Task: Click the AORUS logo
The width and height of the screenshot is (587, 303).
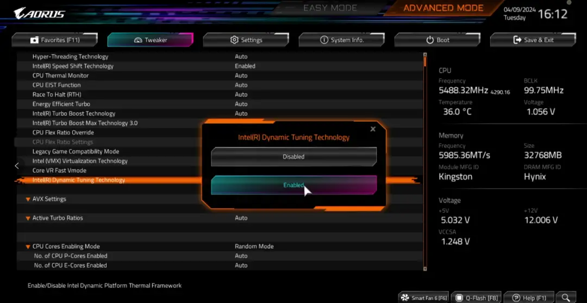Action: (39, 14)
